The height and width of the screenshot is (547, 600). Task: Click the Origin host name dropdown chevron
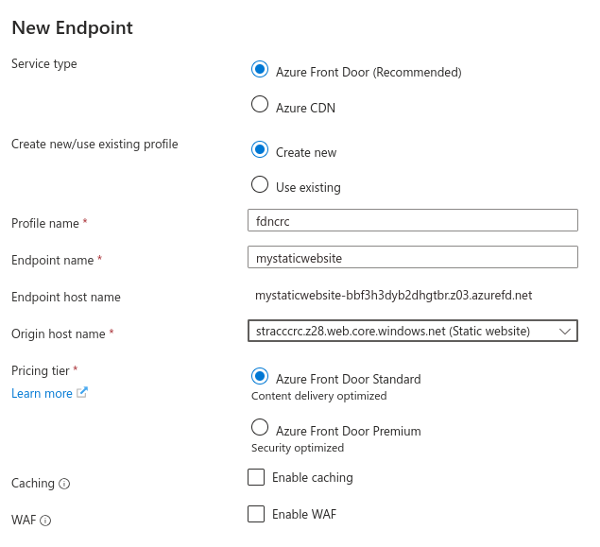click(565, 331)
